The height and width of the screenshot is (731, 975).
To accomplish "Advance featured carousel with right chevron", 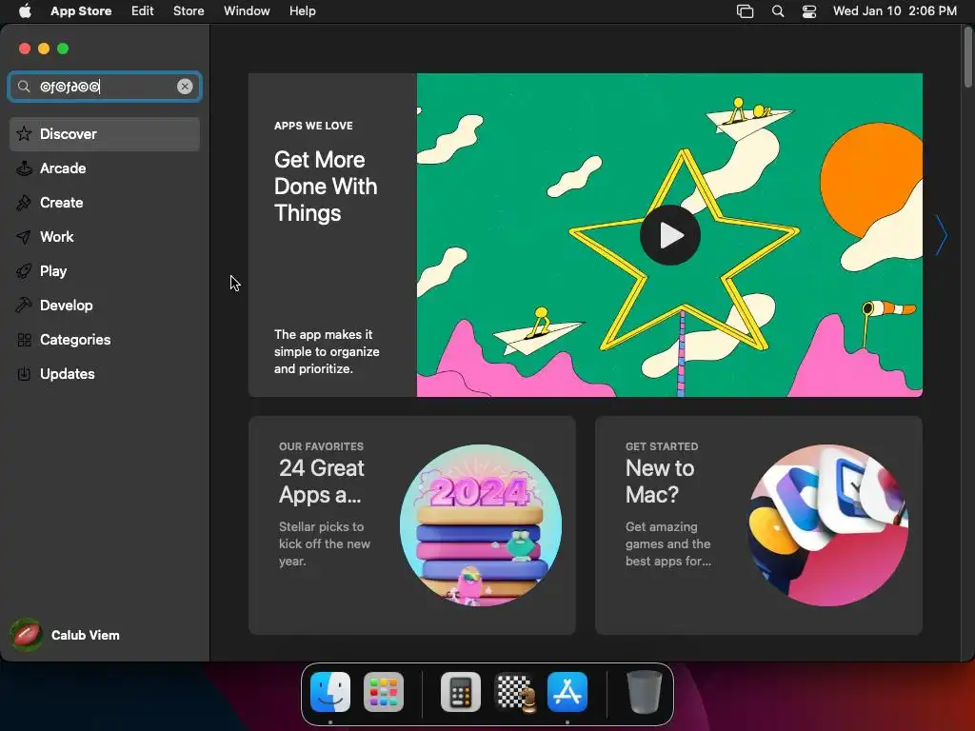I will pyautogui.click(x=942, y=235).
